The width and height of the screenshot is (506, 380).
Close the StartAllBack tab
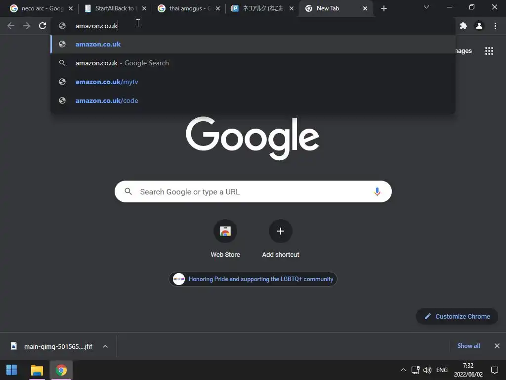144,8
